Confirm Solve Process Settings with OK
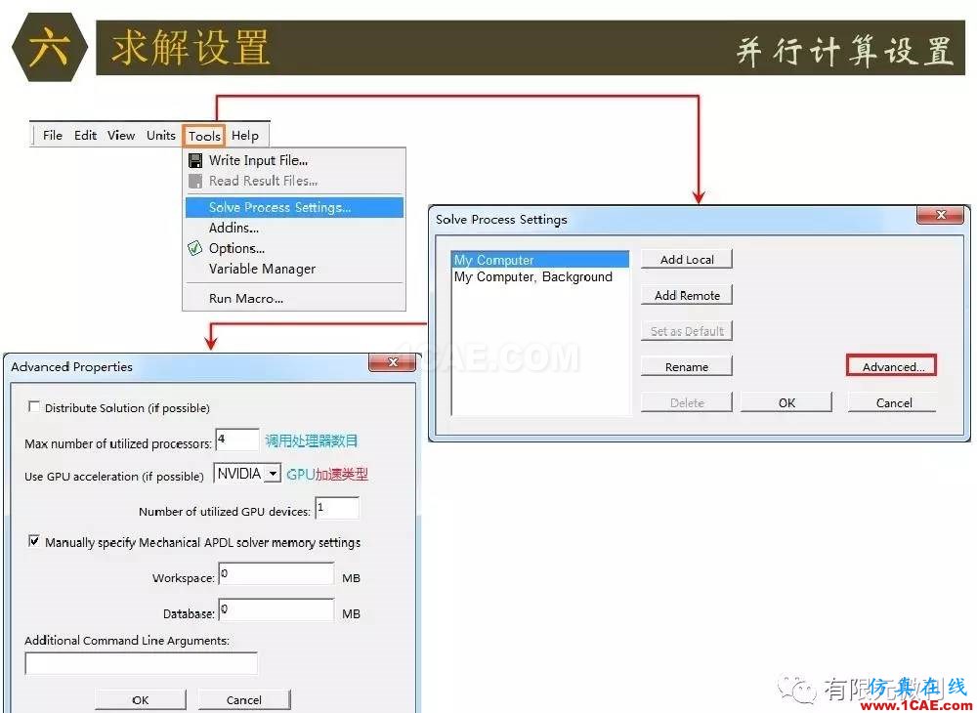Screen dimensions: 977x713 coord(786,402)
